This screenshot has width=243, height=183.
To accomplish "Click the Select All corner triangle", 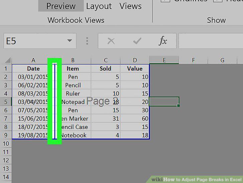I will click(8, 60).
